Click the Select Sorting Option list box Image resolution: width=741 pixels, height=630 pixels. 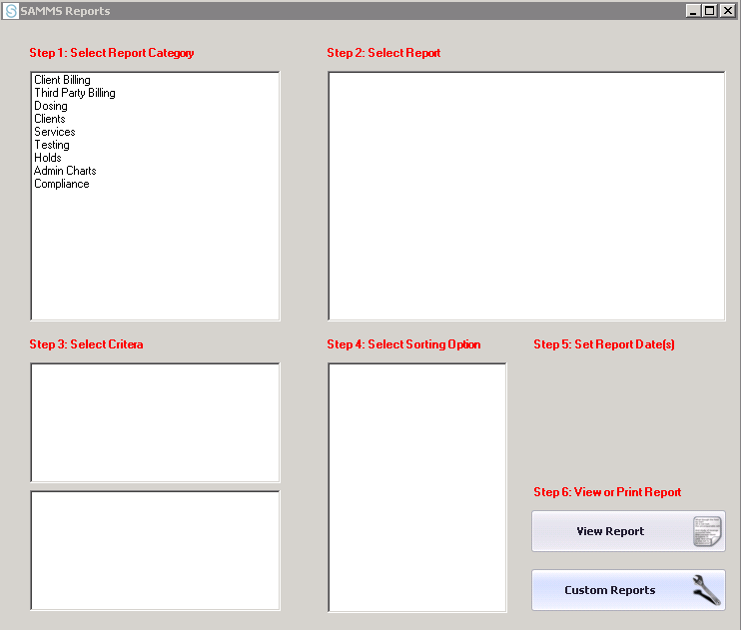click(x=416, y=487)
